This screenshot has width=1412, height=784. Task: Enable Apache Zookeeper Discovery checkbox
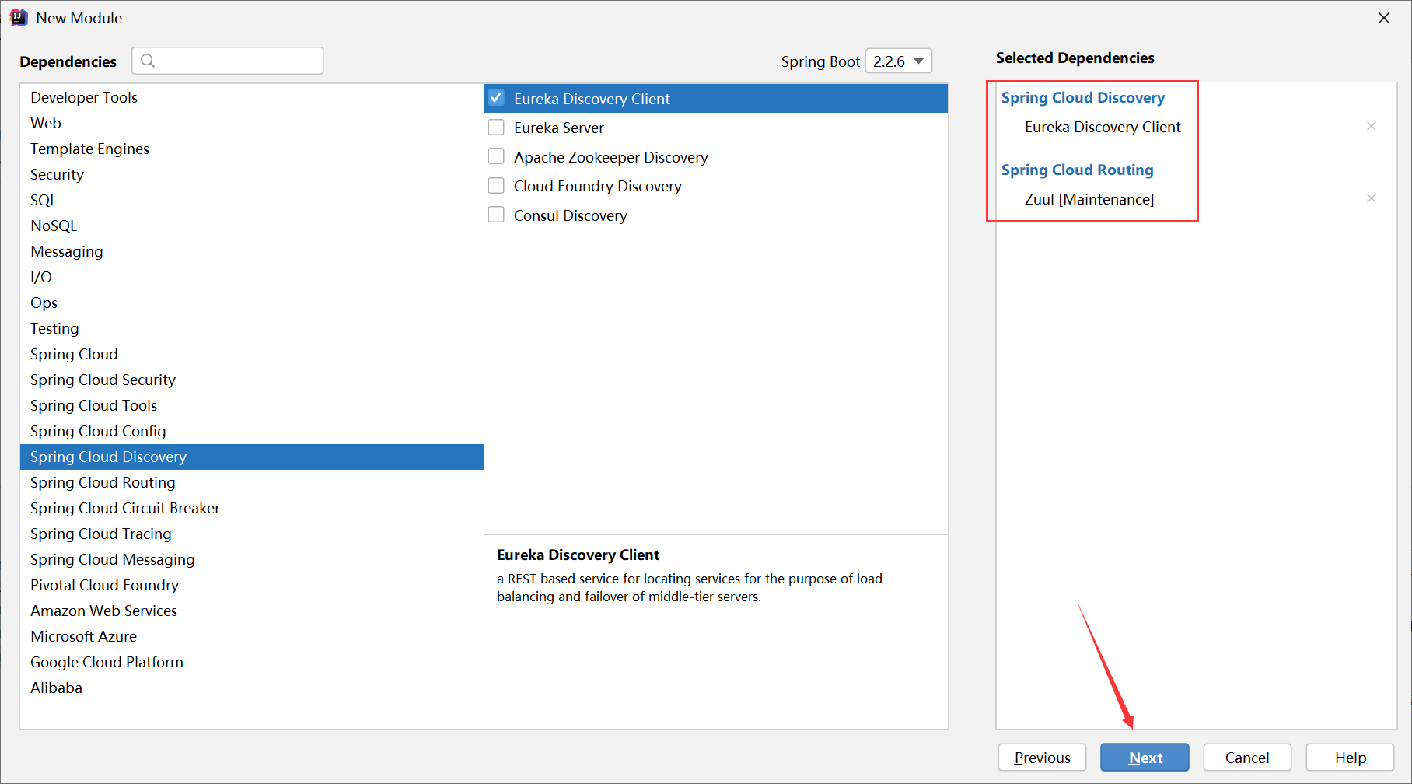pos(496,156)
